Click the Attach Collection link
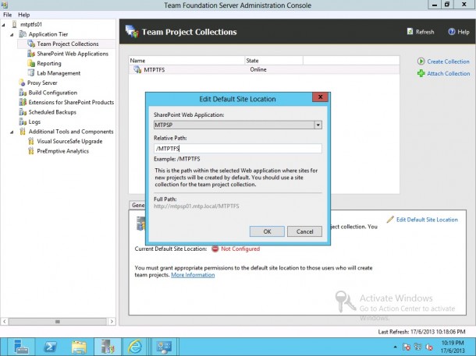476x356 pixels. pos(449,74)
